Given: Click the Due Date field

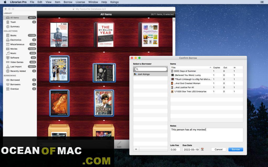Looking at the screenshot, I should (x=191, y=150).
